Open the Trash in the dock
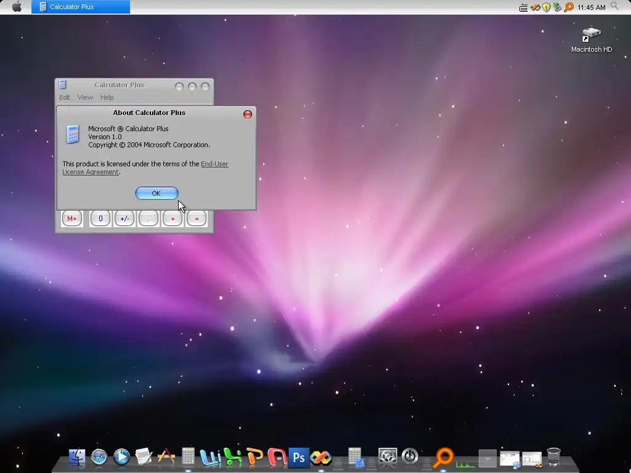The image size is (631, 473). (554, 458)
